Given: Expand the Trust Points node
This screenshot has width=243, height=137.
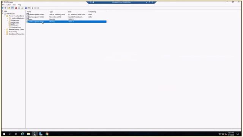Looking at the screenshot, I should tap(5, 32).
